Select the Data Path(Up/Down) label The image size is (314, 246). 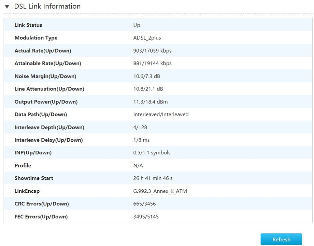click(41, 114)
